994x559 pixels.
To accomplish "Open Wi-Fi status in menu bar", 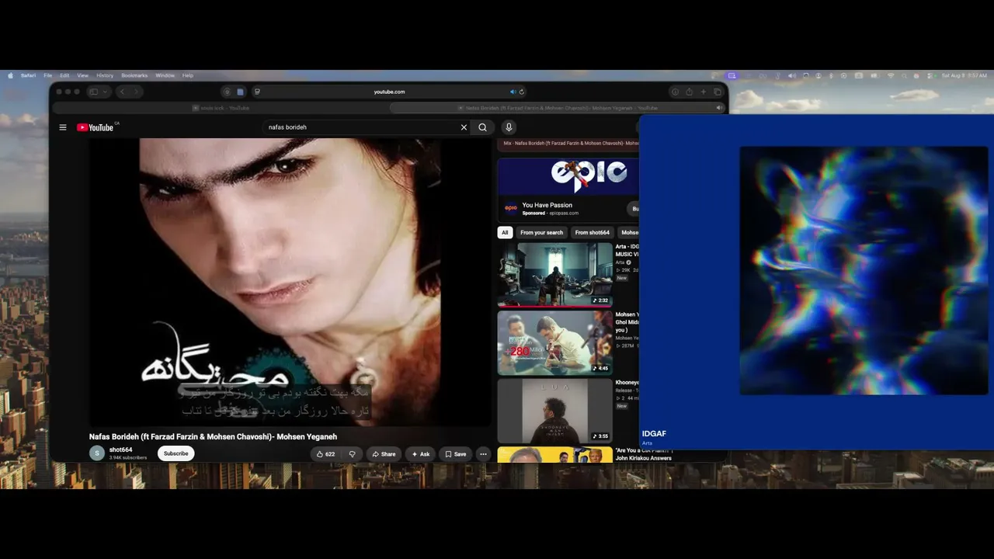I will [x=891, y=75].
